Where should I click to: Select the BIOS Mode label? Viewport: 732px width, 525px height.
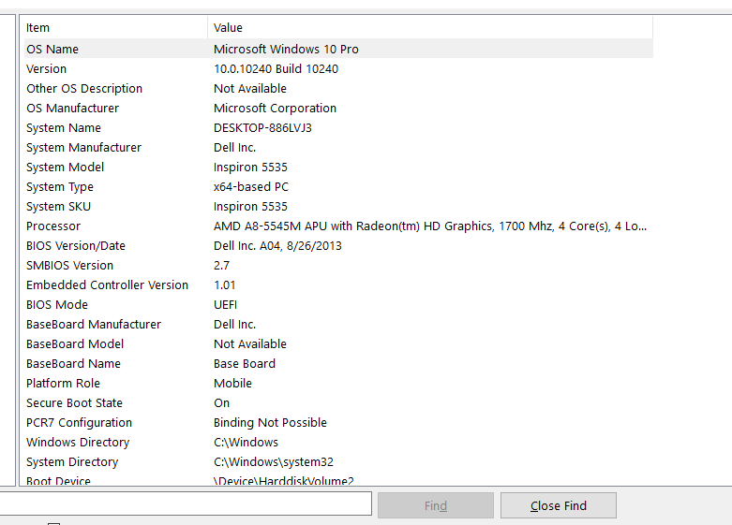[x=57, y=304]
